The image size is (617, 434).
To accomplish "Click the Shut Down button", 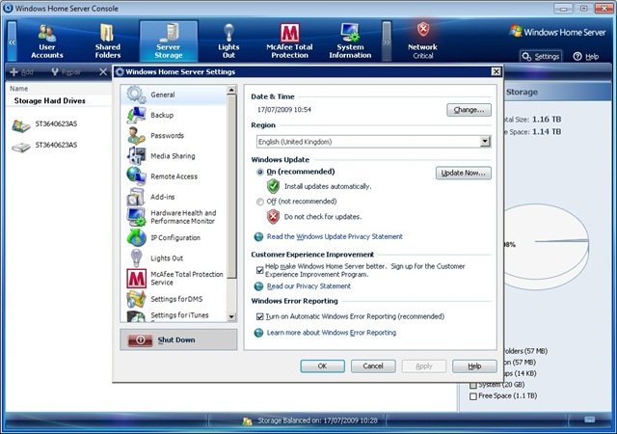I will 178,339.
